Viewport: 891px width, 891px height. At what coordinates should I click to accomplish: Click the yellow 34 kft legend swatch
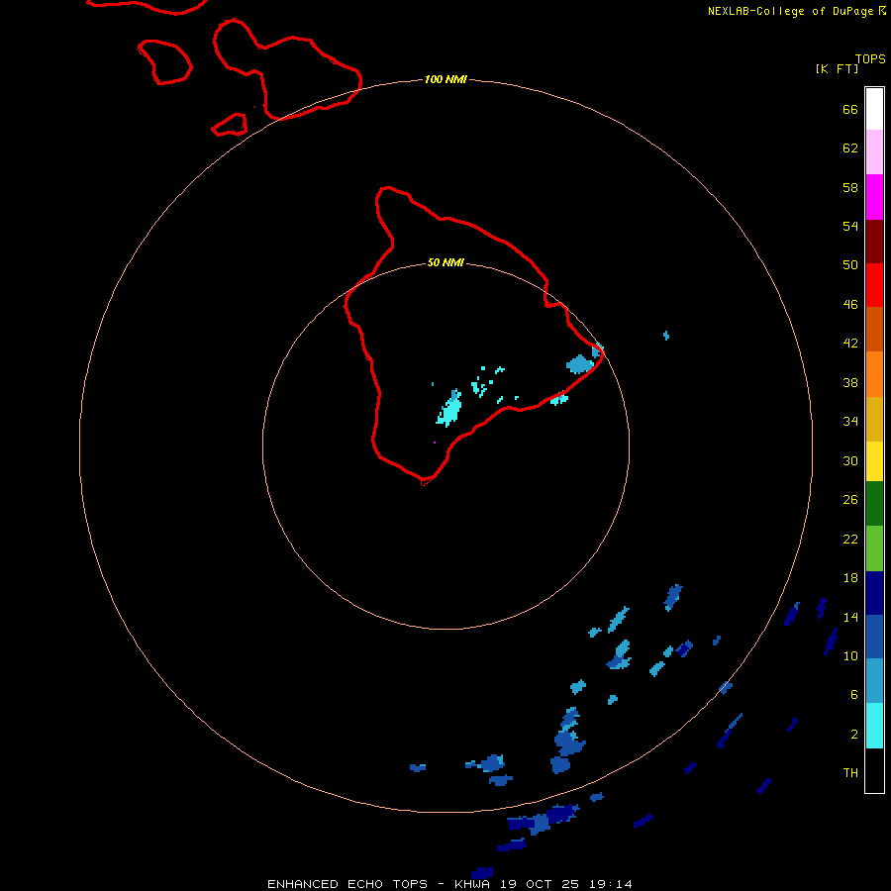[874, 461]
